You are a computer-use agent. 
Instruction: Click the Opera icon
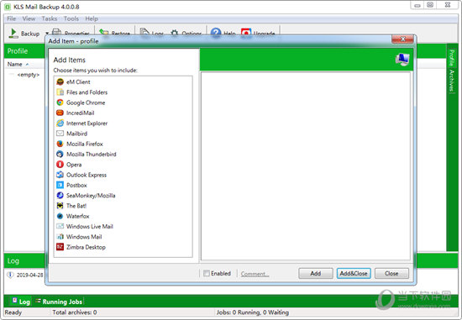(60, 165)
